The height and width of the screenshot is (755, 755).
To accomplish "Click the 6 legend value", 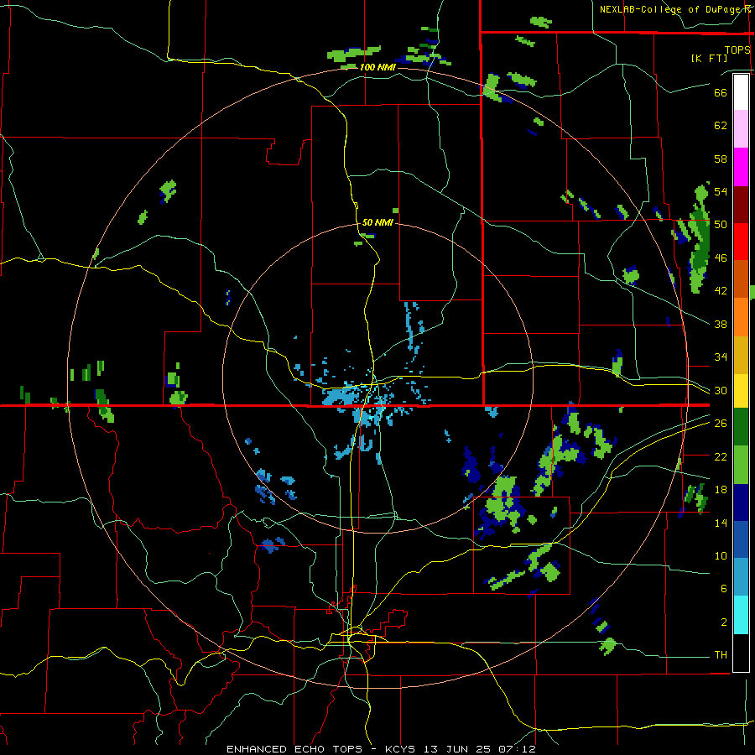I will [724, 588].
